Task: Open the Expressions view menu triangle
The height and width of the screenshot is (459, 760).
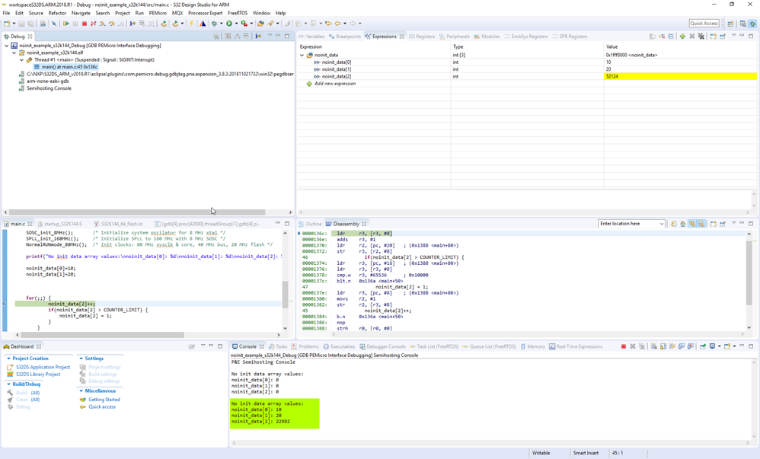Action: [x=733, y=35]
